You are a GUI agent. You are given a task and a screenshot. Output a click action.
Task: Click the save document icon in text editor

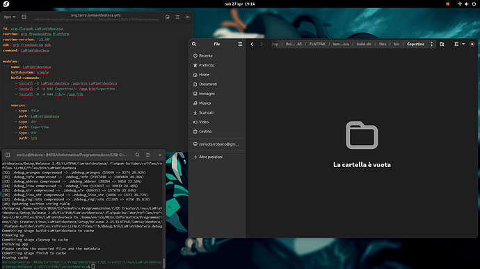168,17
